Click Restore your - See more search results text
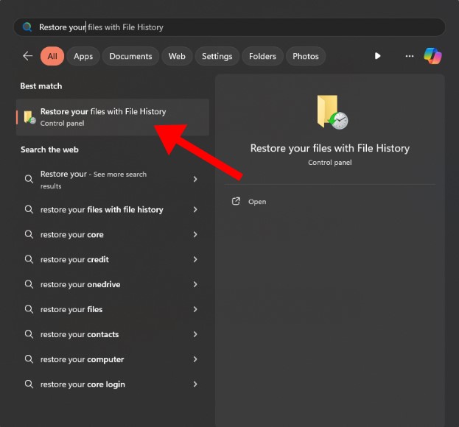Viewport: 459px width, 427px height. (94, 180)
